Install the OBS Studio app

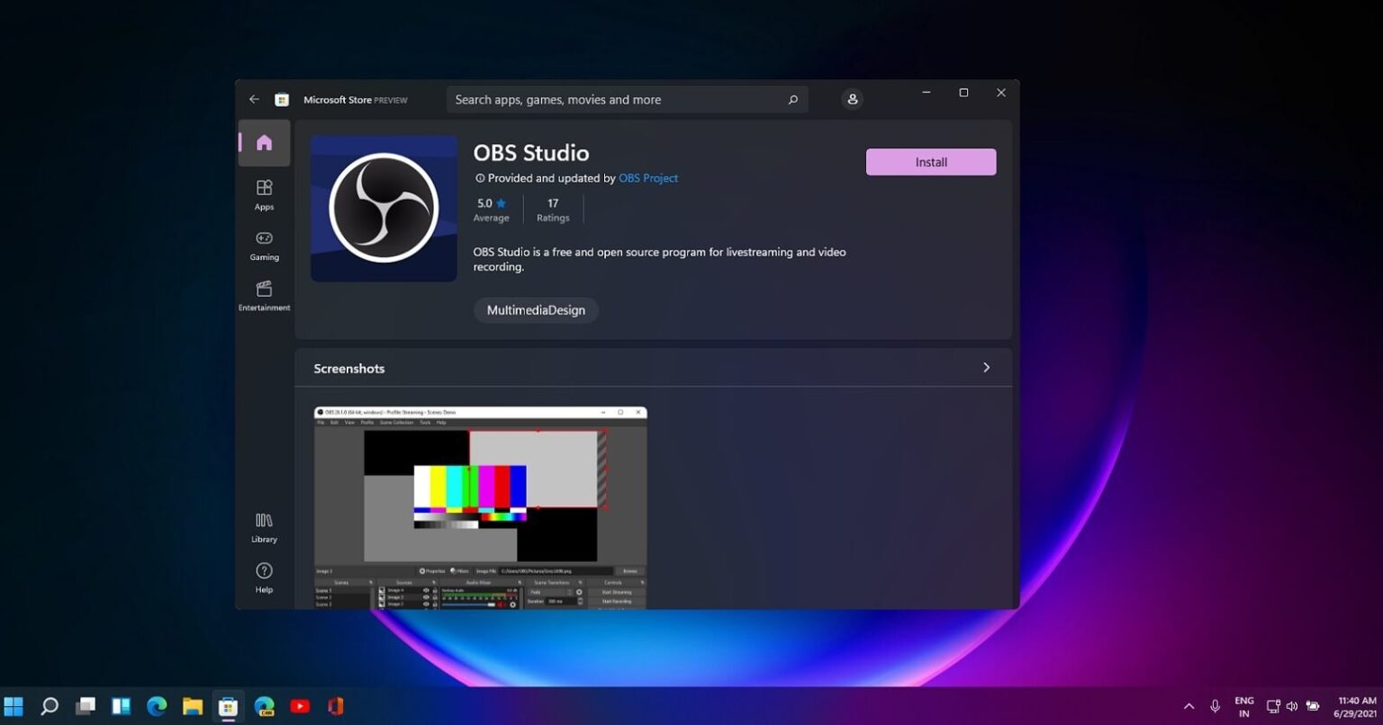pyautogui.click(x=930, y=162)
